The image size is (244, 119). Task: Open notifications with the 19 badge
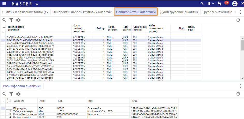click(226, 4)
